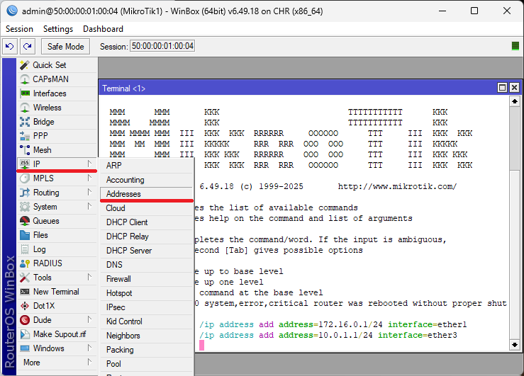Close the Terminal <1> window
This screenshot has height=376, width=524.
click(x=515, y=88)
